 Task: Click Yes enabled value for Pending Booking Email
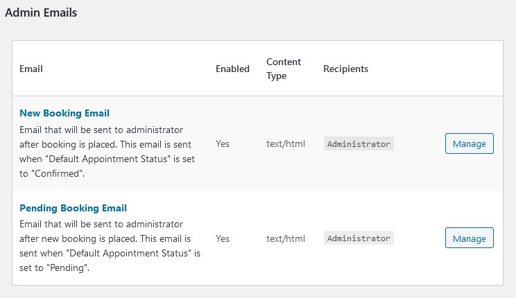coord(223,238)
